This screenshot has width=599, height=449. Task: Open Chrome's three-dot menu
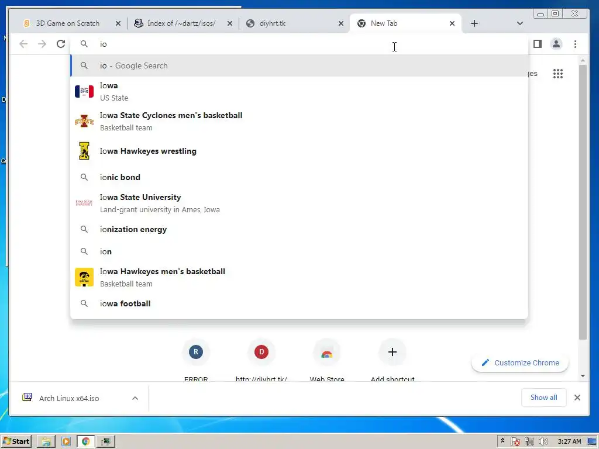575,44
